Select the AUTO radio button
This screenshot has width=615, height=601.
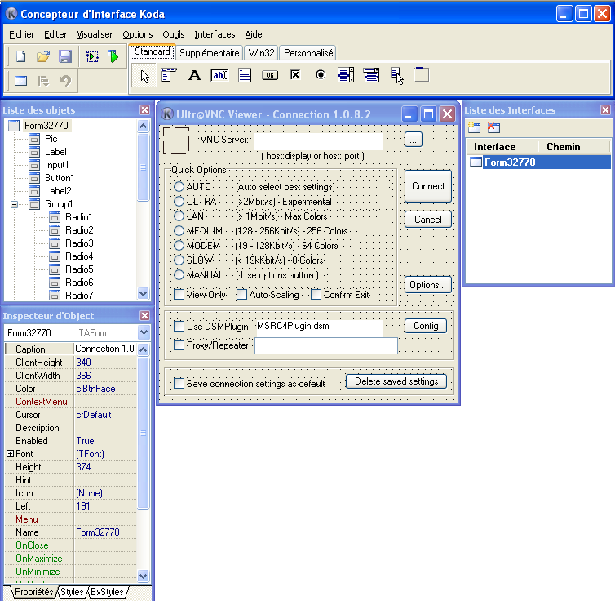[179, 186]
